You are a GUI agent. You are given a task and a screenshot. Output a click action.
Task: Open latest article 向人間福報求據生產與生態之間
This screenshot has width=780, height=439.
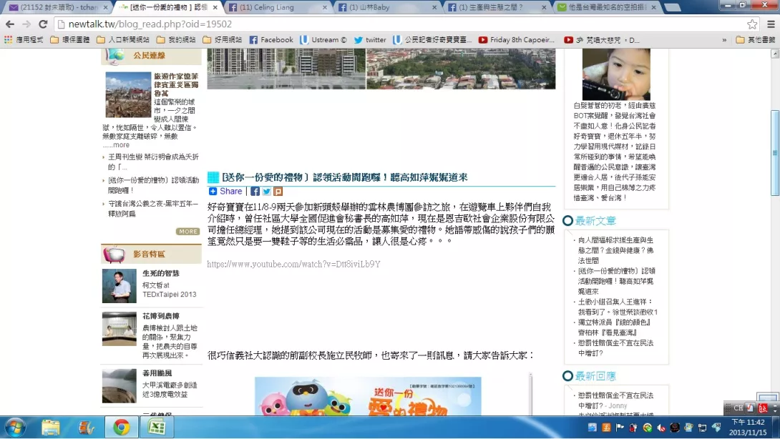tap(616, 250)
